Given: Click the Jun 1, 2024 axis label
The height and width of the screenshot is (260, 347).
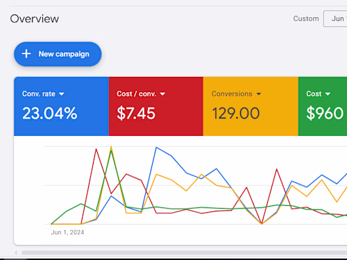Looking at the screenshot, I should coord(67,232).
